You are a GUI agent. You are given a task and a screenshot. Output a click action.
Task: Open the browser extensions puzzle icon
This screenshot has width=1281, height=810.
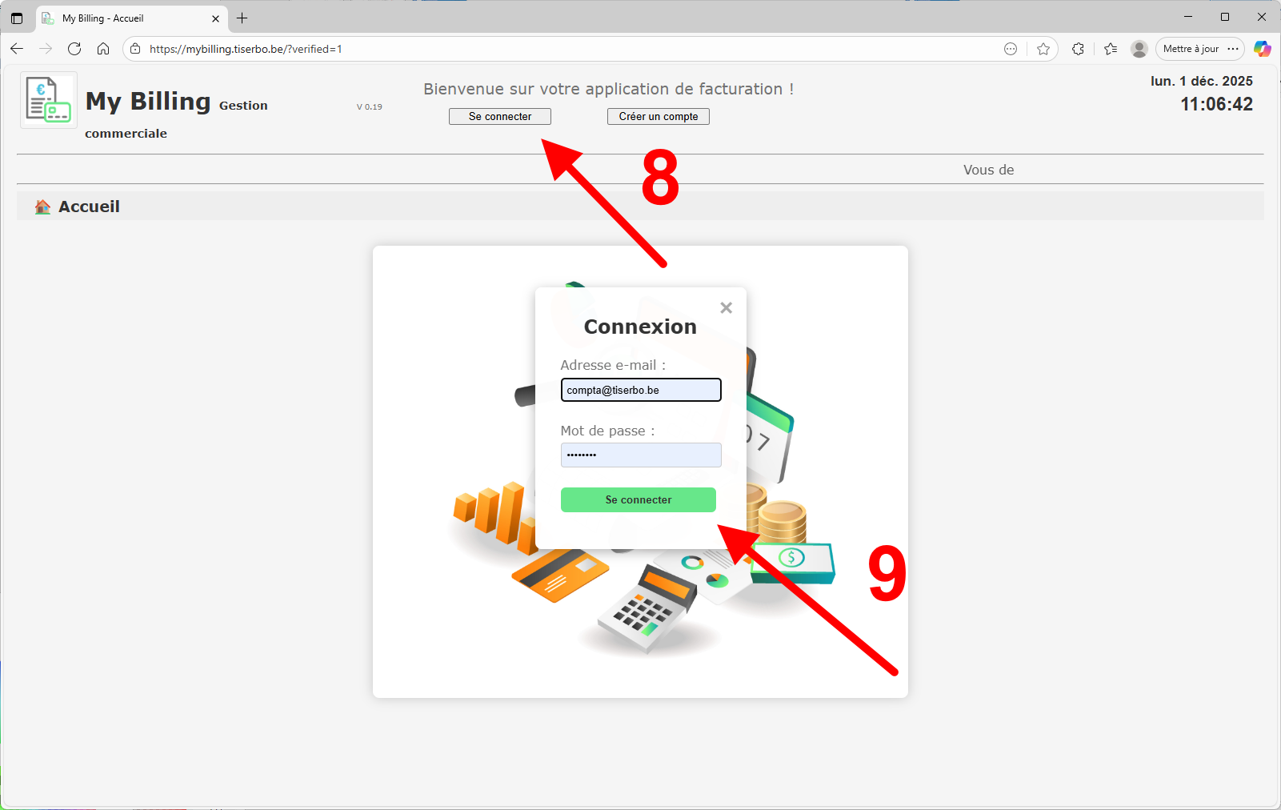click(x=1078, y=49)
